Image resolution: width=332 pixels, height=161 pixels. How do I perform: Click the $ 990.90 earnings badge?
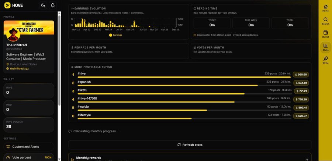pos(301,75)
